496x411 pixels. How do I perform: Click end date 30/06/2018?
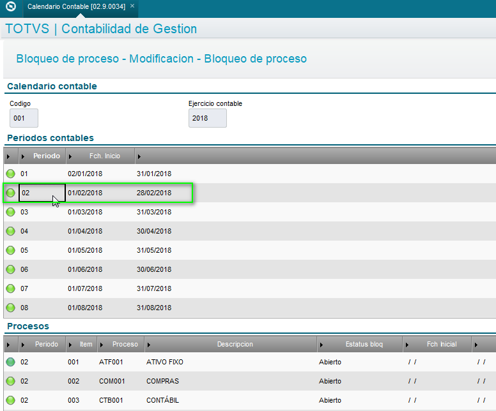tap(154, 269)
